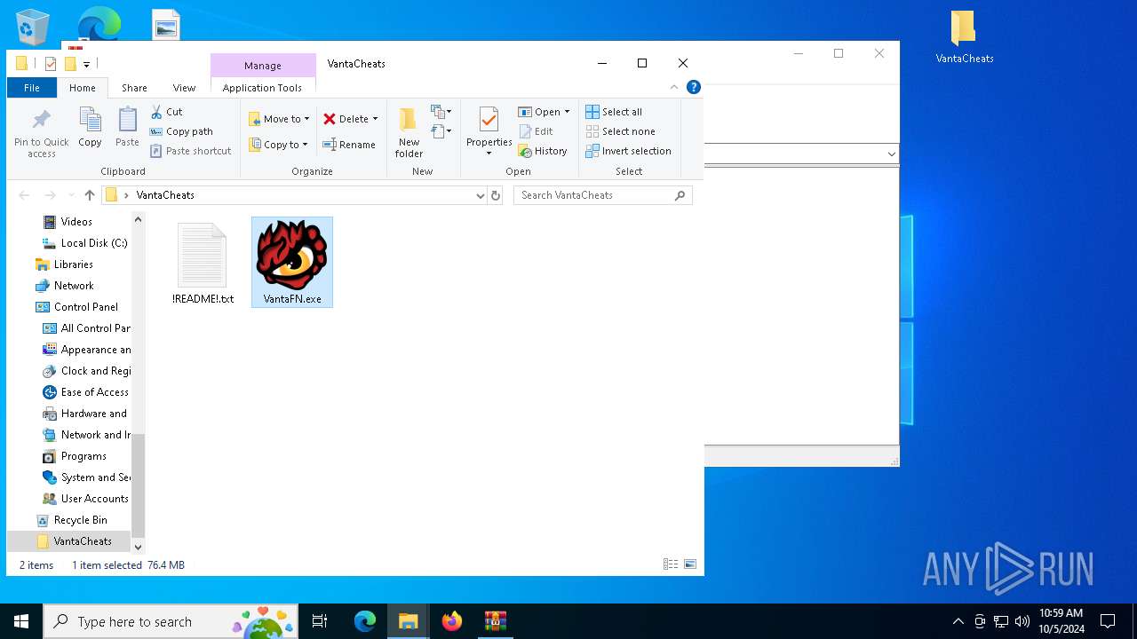Select Libraries in navigation pane
Image resolution: width=1137 pixels, height=639 pixels.
tap(73, 264)
